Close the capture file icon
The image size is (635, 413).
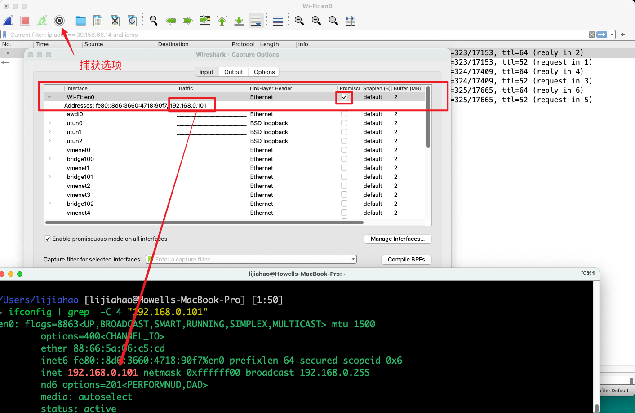click(x=115, y=21)
